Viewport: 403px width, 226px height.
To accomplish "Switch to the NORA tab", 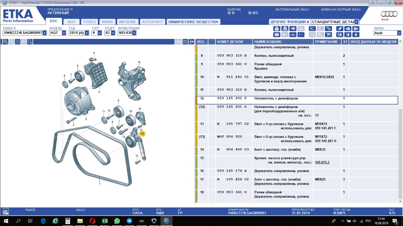I will pos(107,22).
